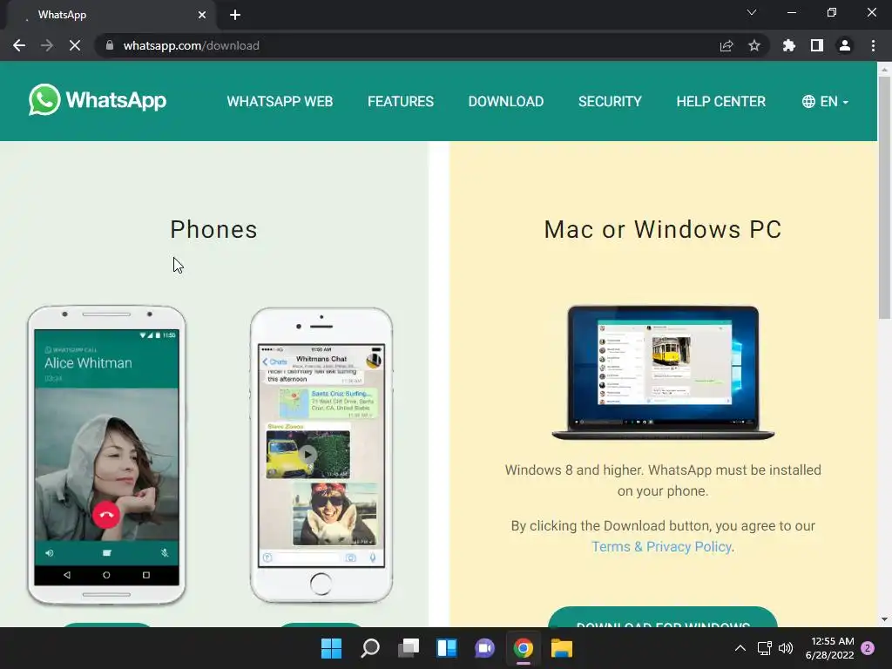Open Chrome three-dot menu

click(873, 45)
